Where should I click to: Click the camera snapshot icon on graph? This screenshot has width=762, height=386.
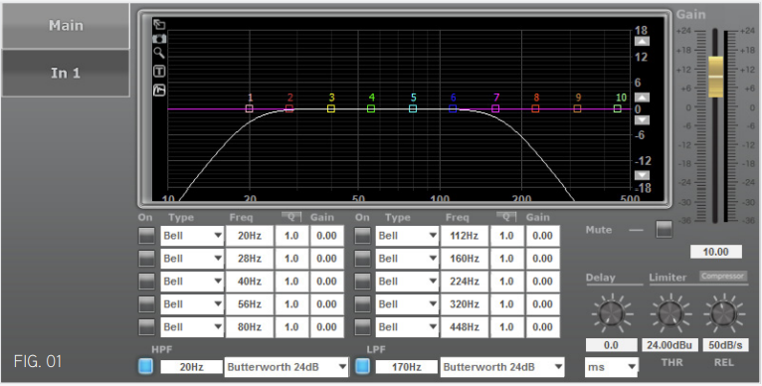coord(159,39)
